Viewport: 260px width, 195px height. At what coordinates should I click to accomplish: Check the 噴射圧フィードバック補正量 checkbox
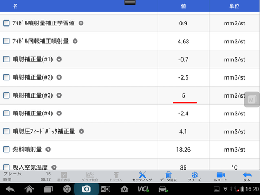click(x=6, y=131)
